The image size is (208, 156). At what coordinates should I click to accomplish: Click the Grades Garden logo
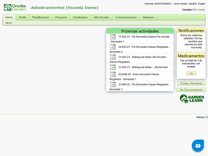click(15, 7)
